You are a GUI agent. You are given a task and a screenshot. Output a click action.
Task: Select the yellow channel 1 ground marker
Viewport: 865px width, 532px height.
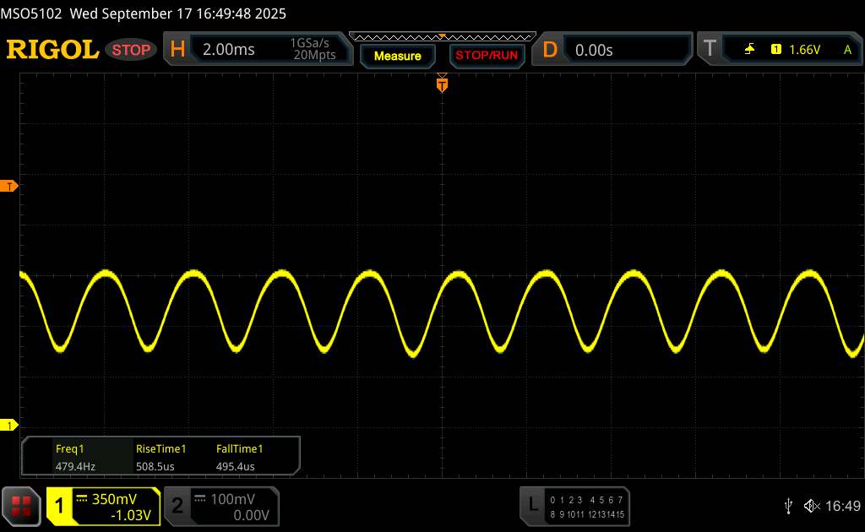(10, 425)
